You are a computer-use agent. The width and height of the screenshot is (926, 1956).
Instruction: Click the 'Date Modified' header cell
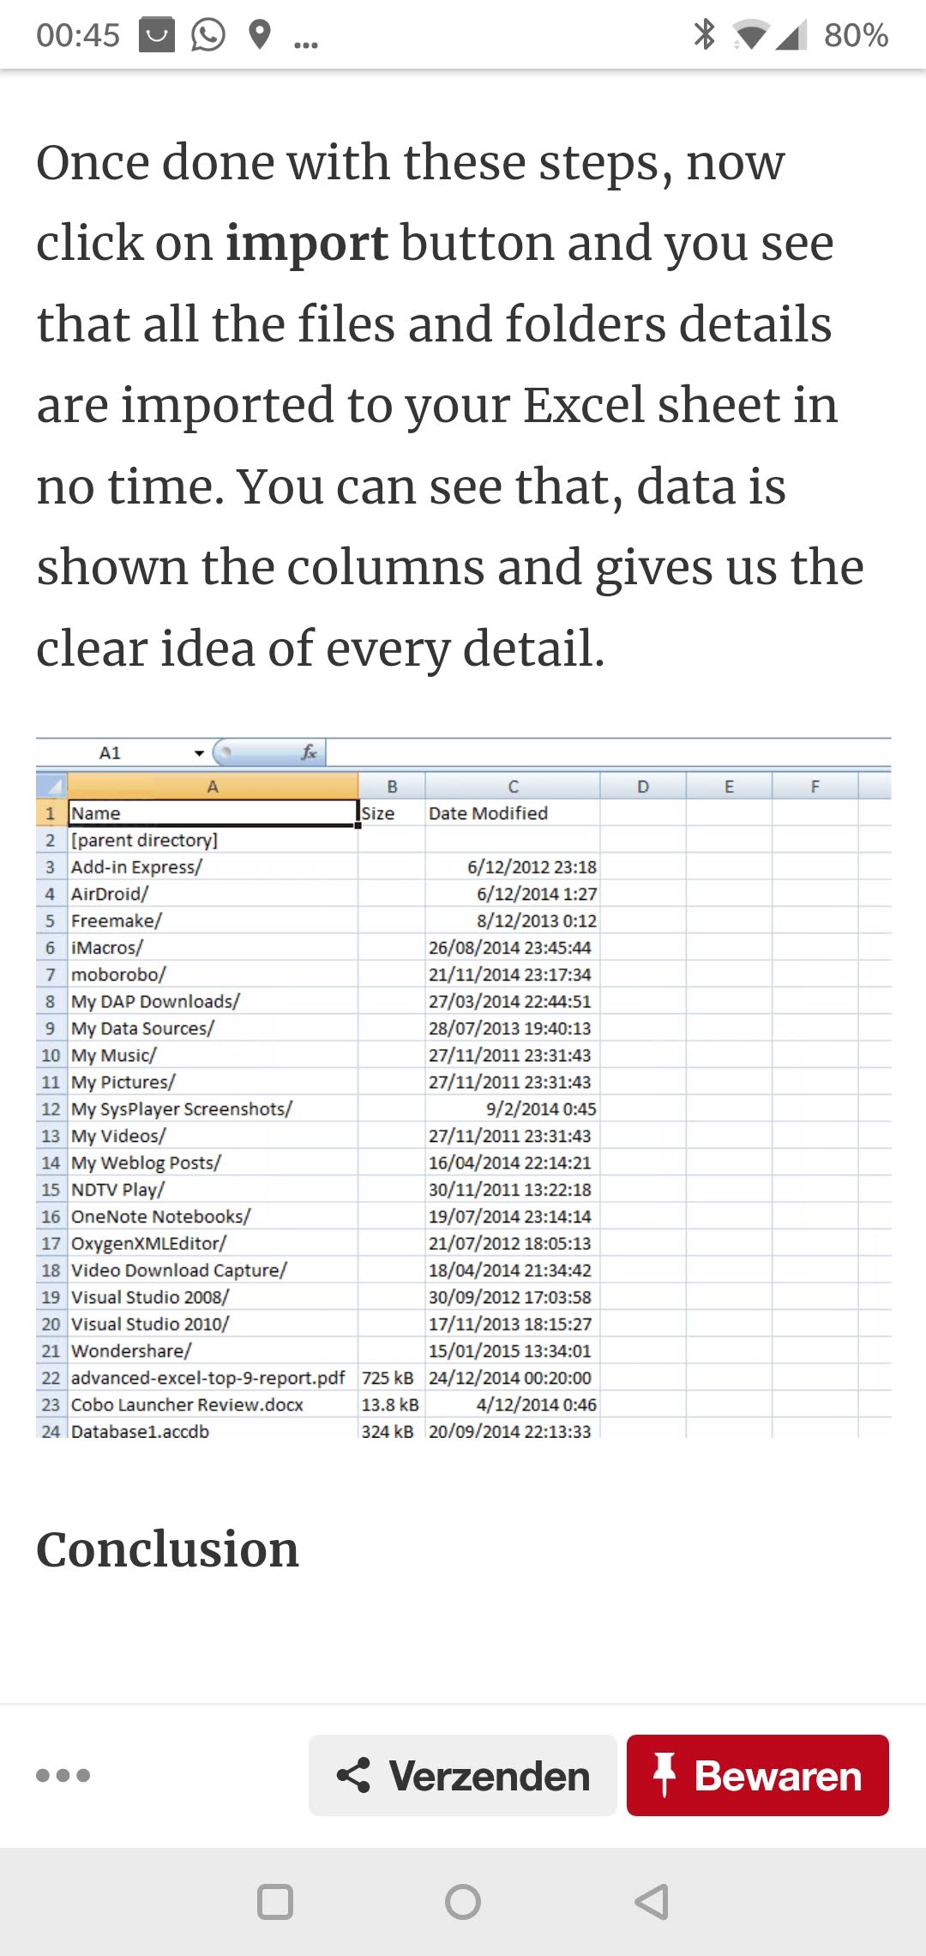tap(513, 813)
